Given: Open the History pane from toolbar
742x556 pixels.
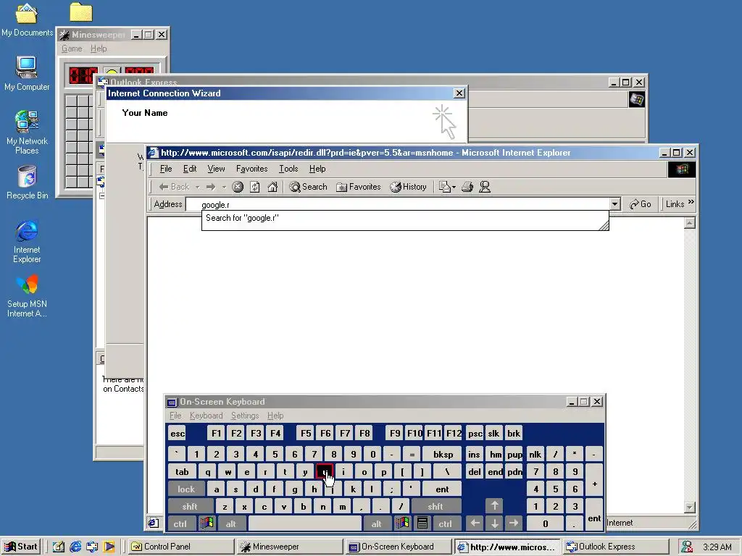Looking at the screenshot, I should click(x=408, y=187).
